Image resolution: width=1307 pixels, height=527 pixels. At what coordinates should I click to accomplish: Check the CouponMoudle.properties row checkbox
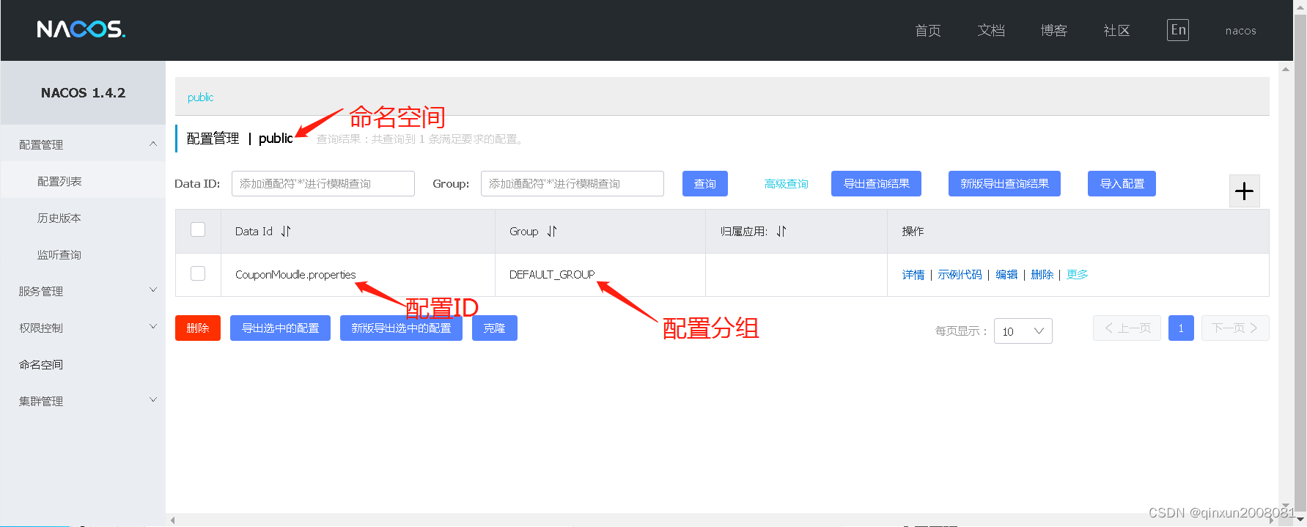coord(198,273)
